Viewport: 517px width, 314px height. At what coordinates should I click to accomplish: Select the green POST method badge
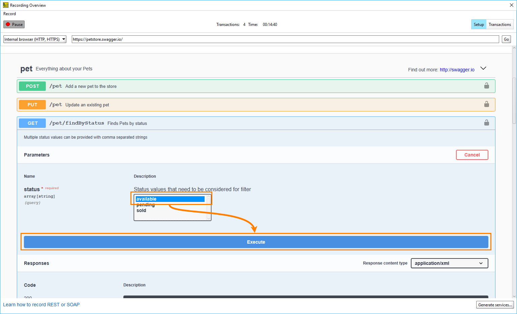click(x=32, y=86)
